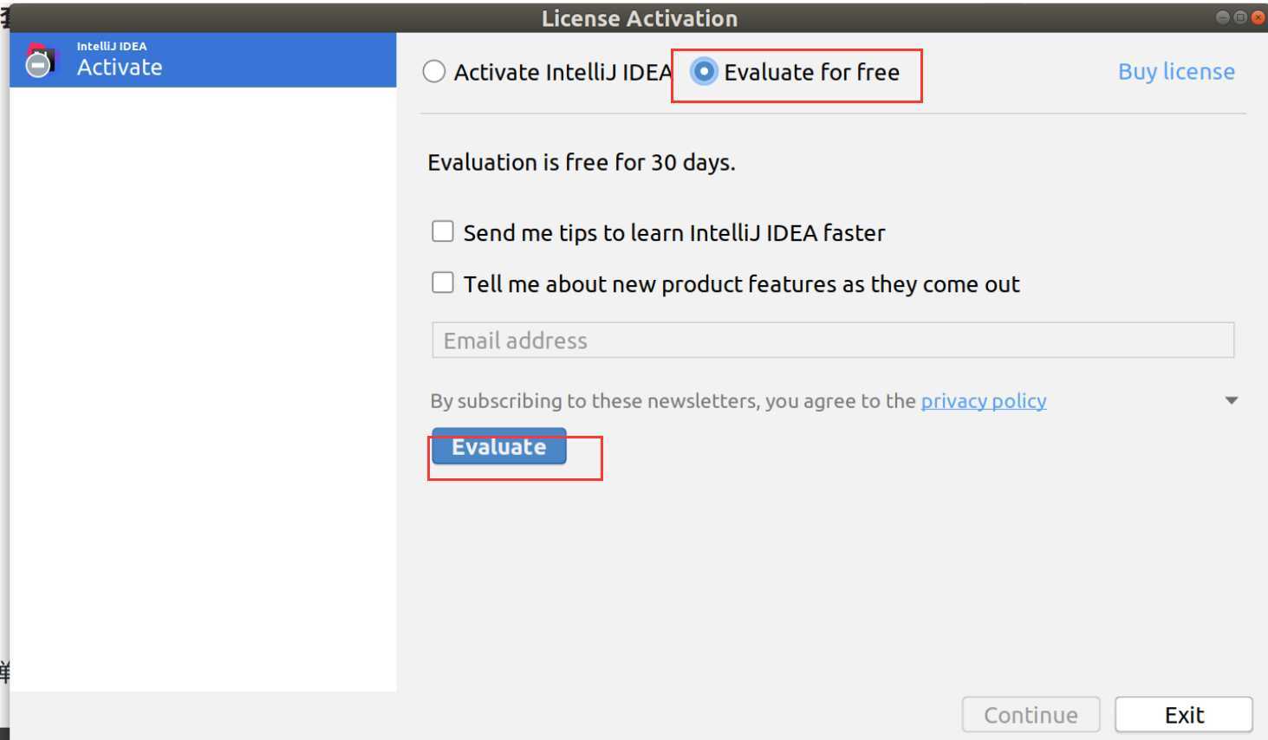
Task: Maximize the License Activation dialog
Action: (1240, 17)
